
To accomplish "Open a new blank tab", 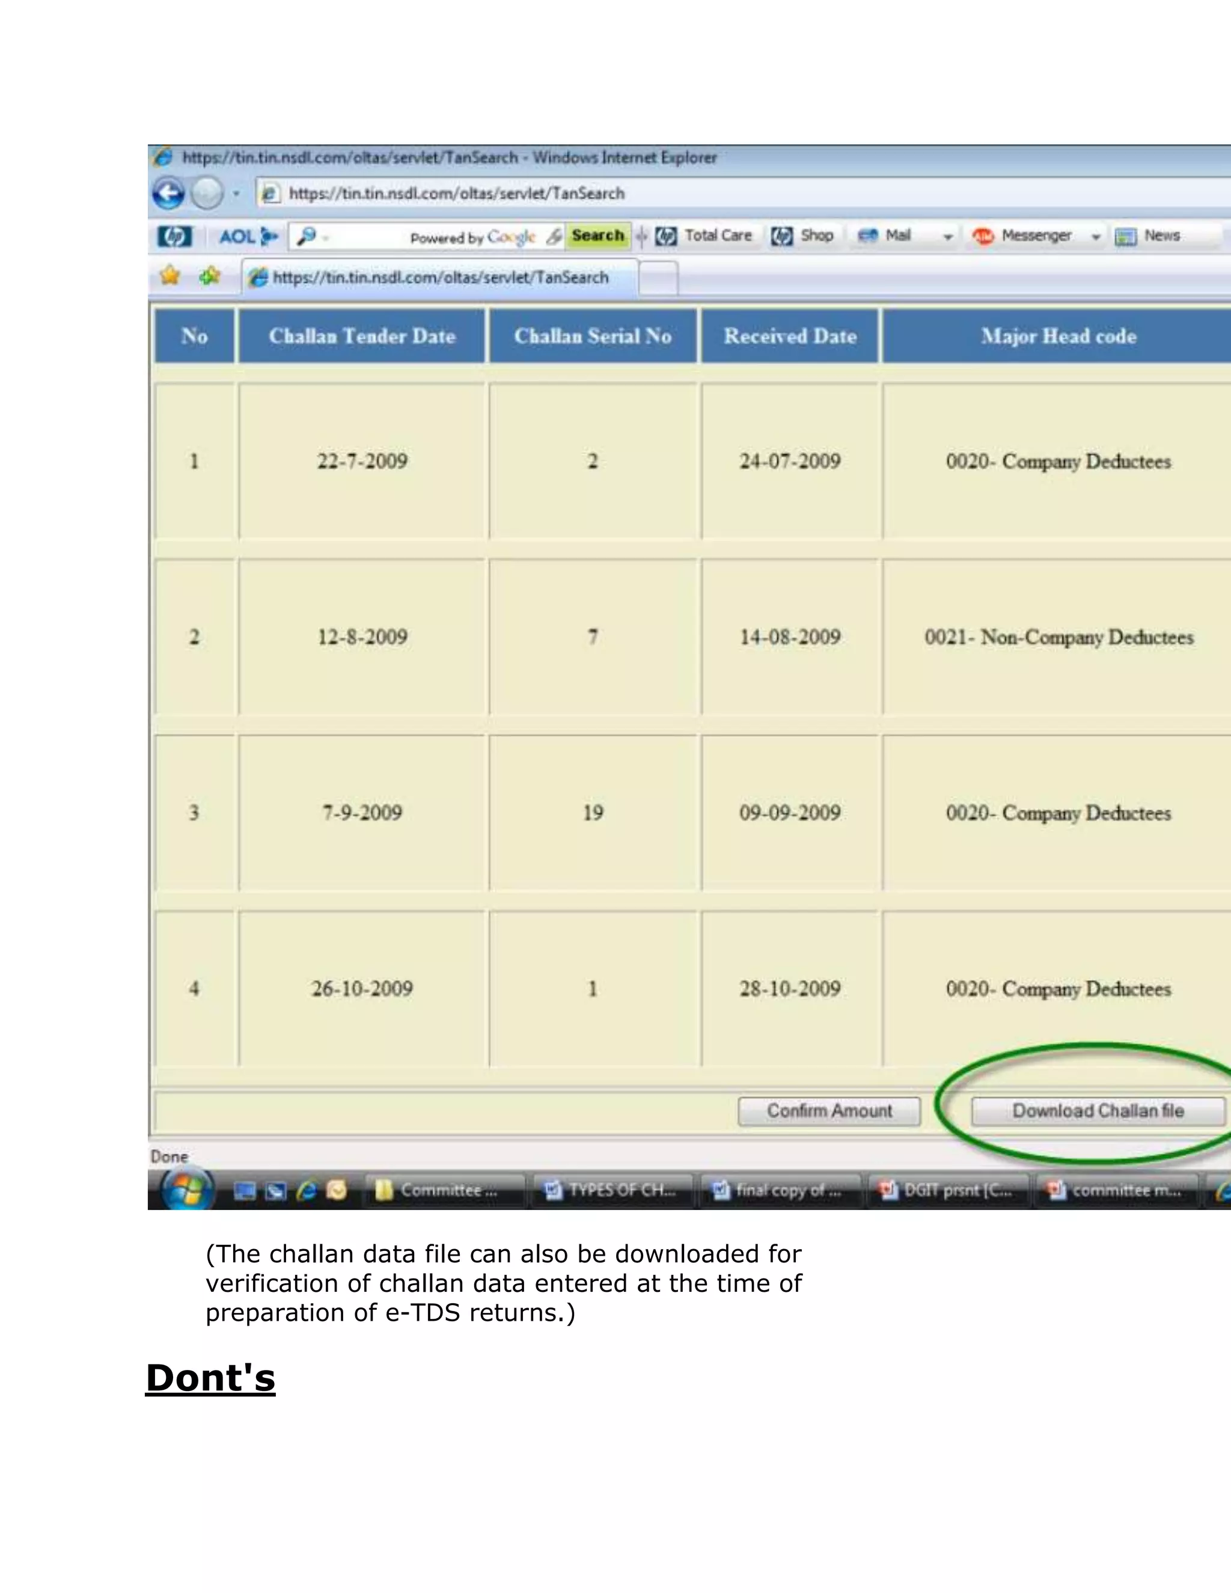I will tap(659, 279).
